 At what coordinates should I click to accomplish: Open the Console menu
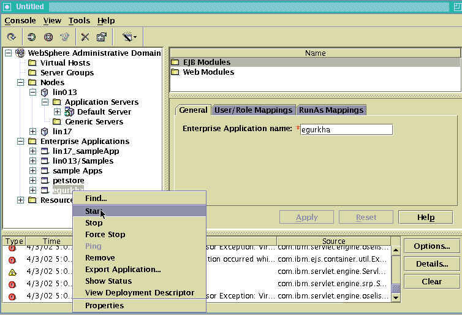[20, 21]
